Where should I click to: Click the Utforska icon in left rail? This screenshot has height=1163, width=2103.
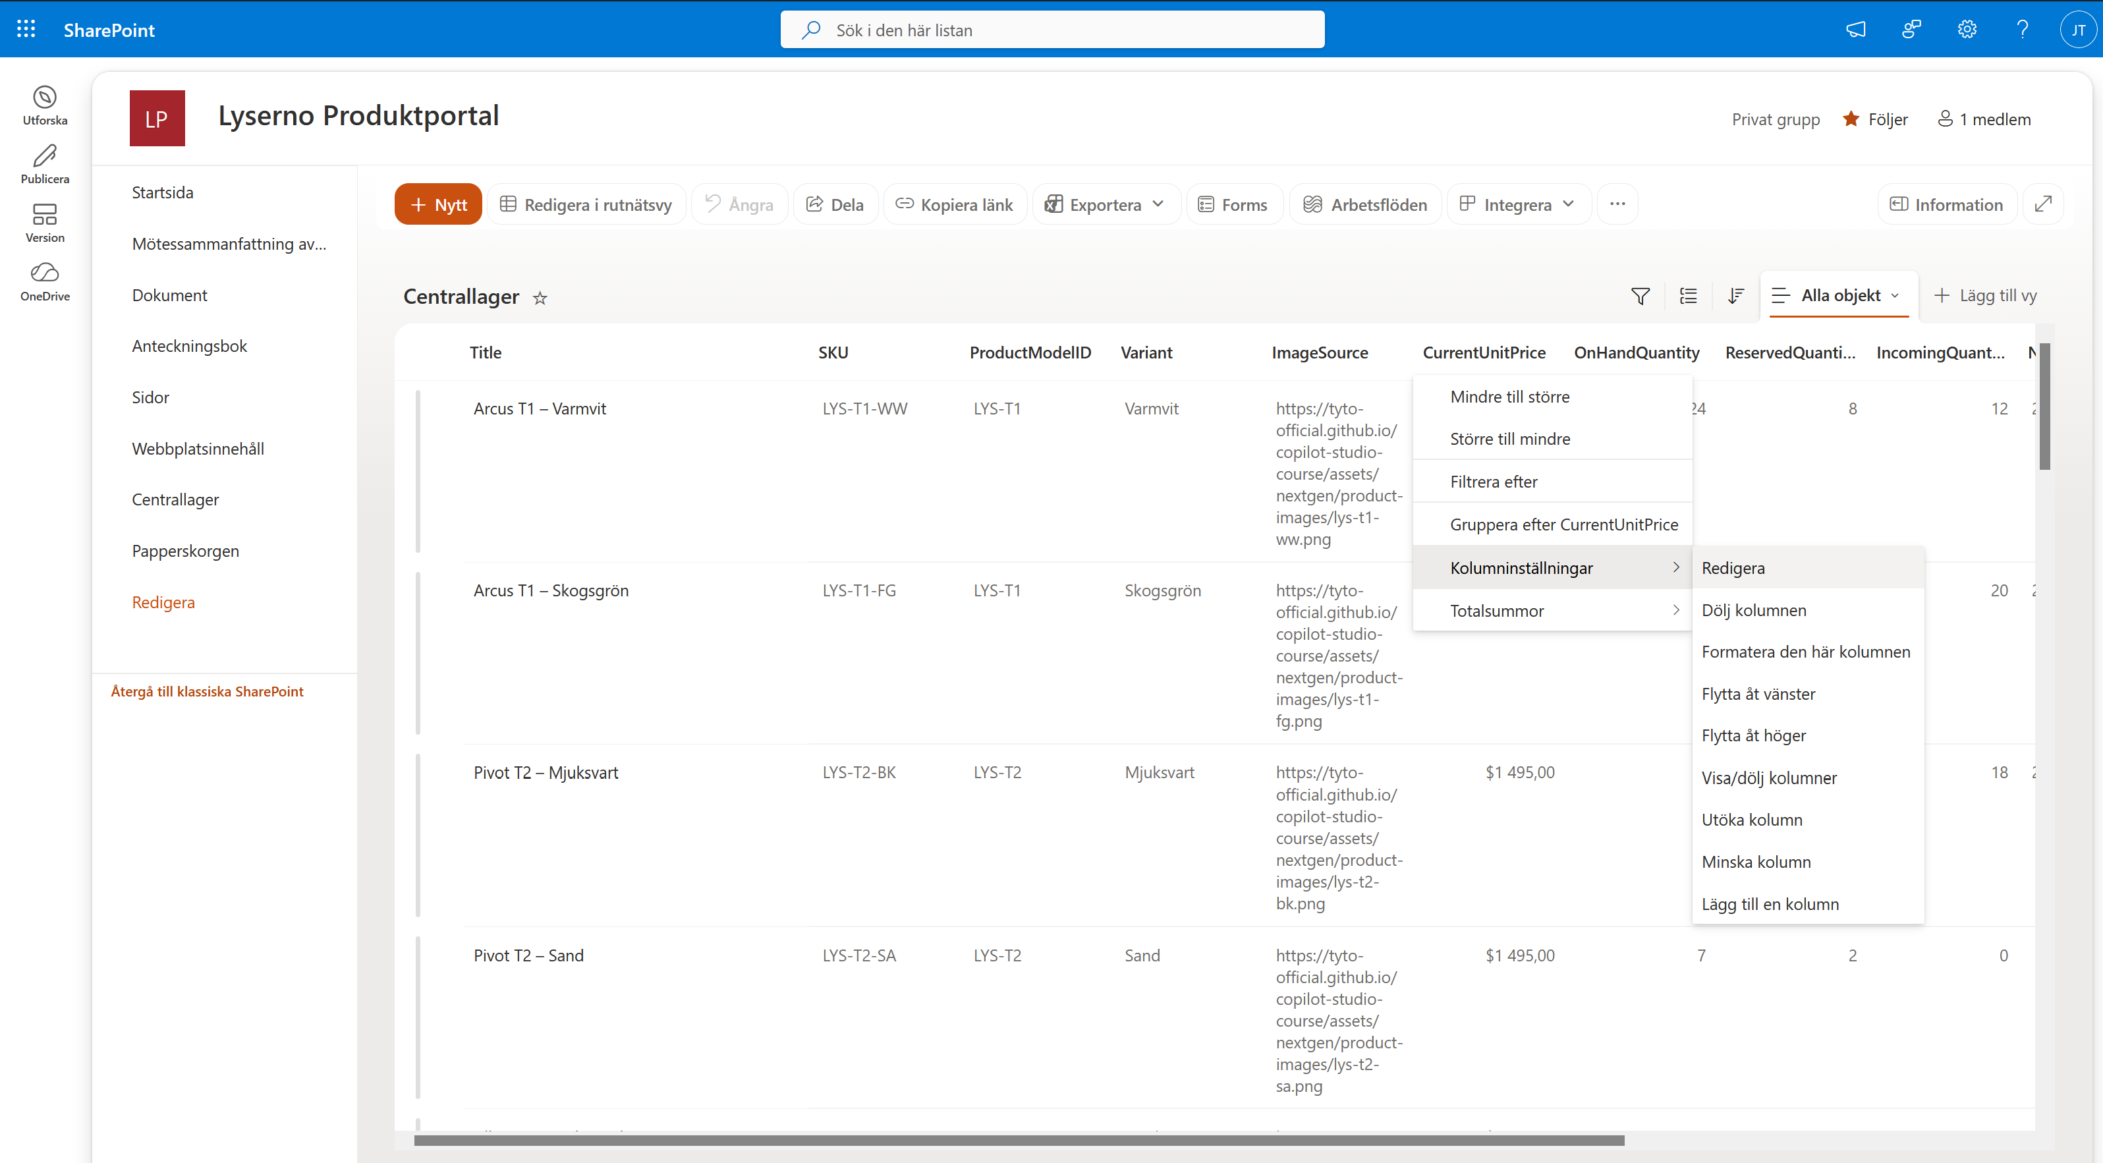point(45,106)
